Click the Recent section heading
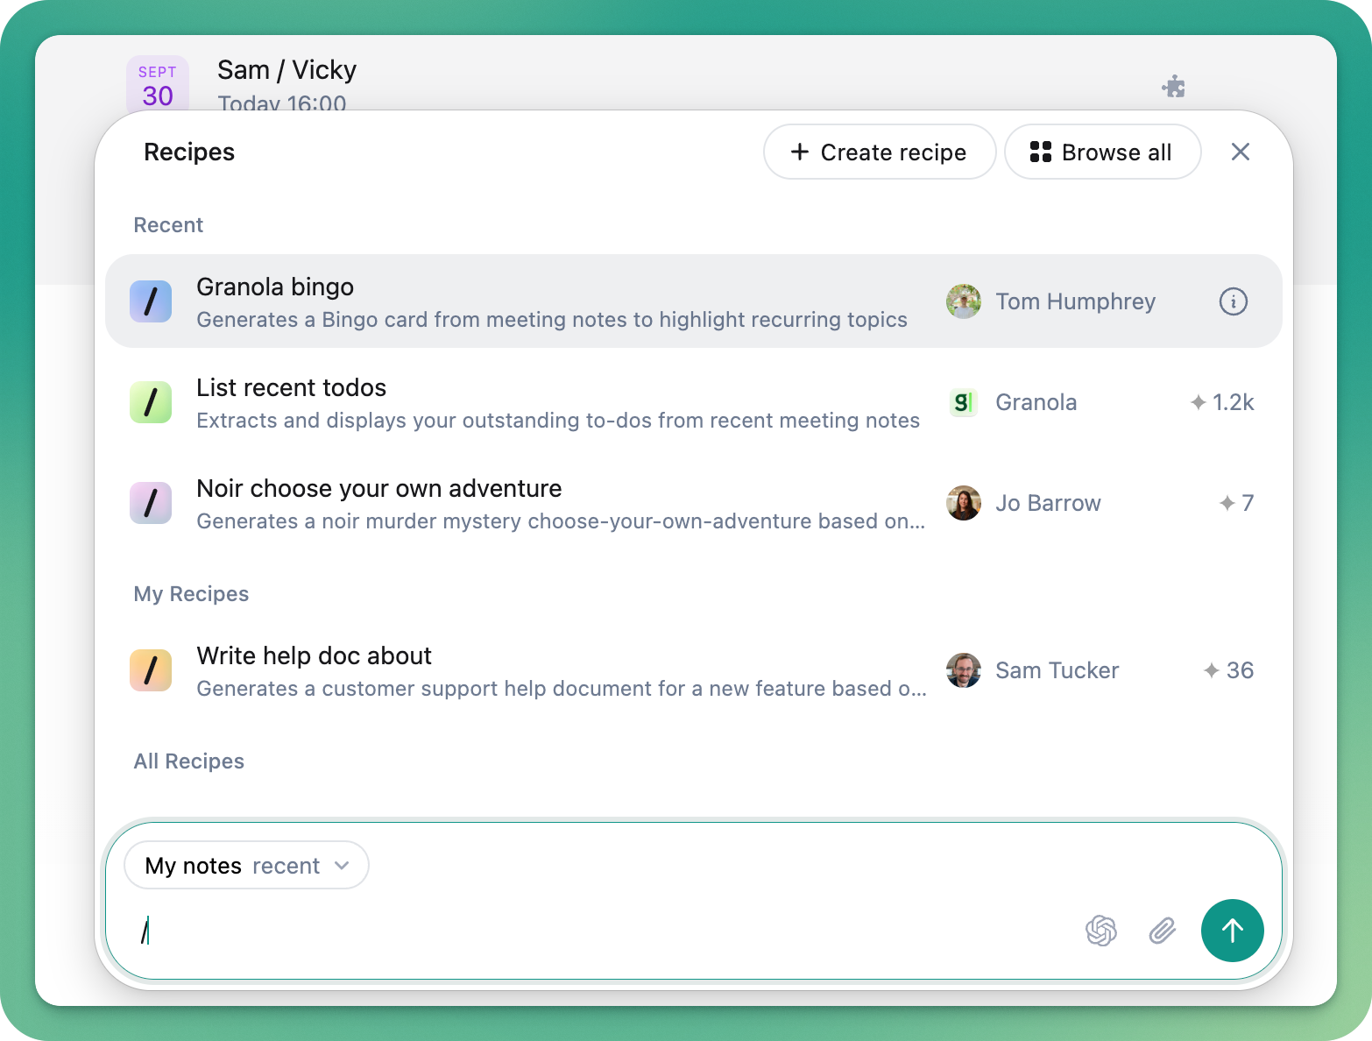 pyautogui.click(x=168, y=225)
